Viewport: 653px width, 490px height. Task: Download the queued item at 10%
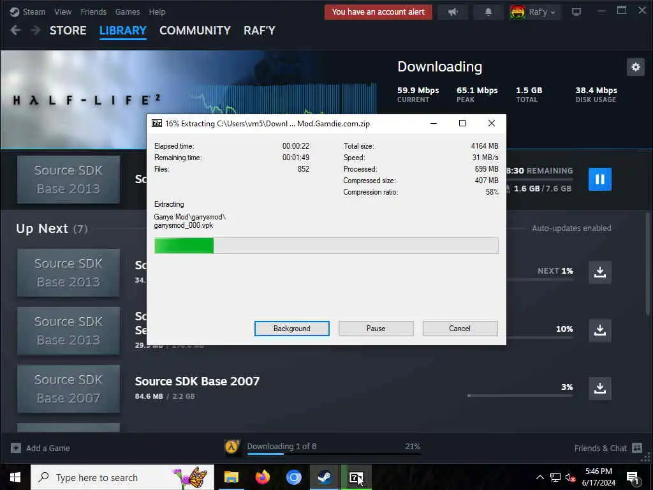click(599, 330)
